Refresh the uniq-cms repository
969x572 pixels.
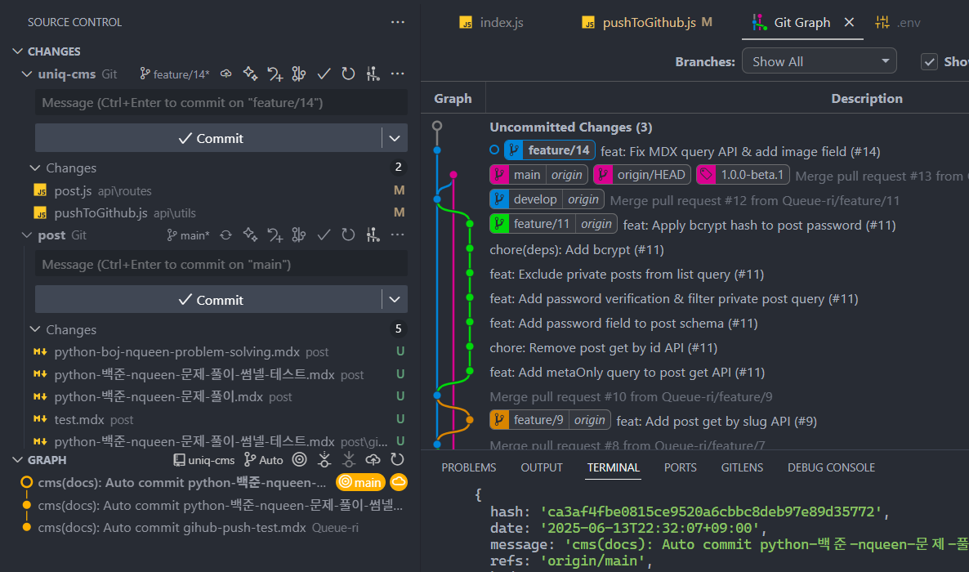click(349, 74)
